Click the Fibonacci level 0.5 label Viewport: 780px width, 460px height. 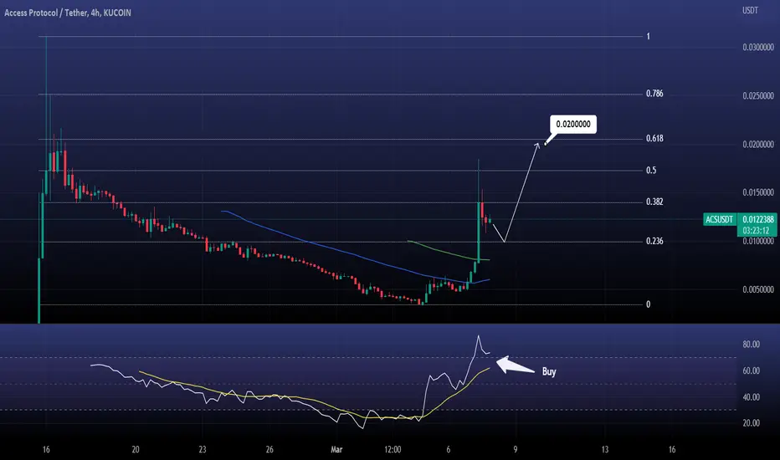pos(651,171)
